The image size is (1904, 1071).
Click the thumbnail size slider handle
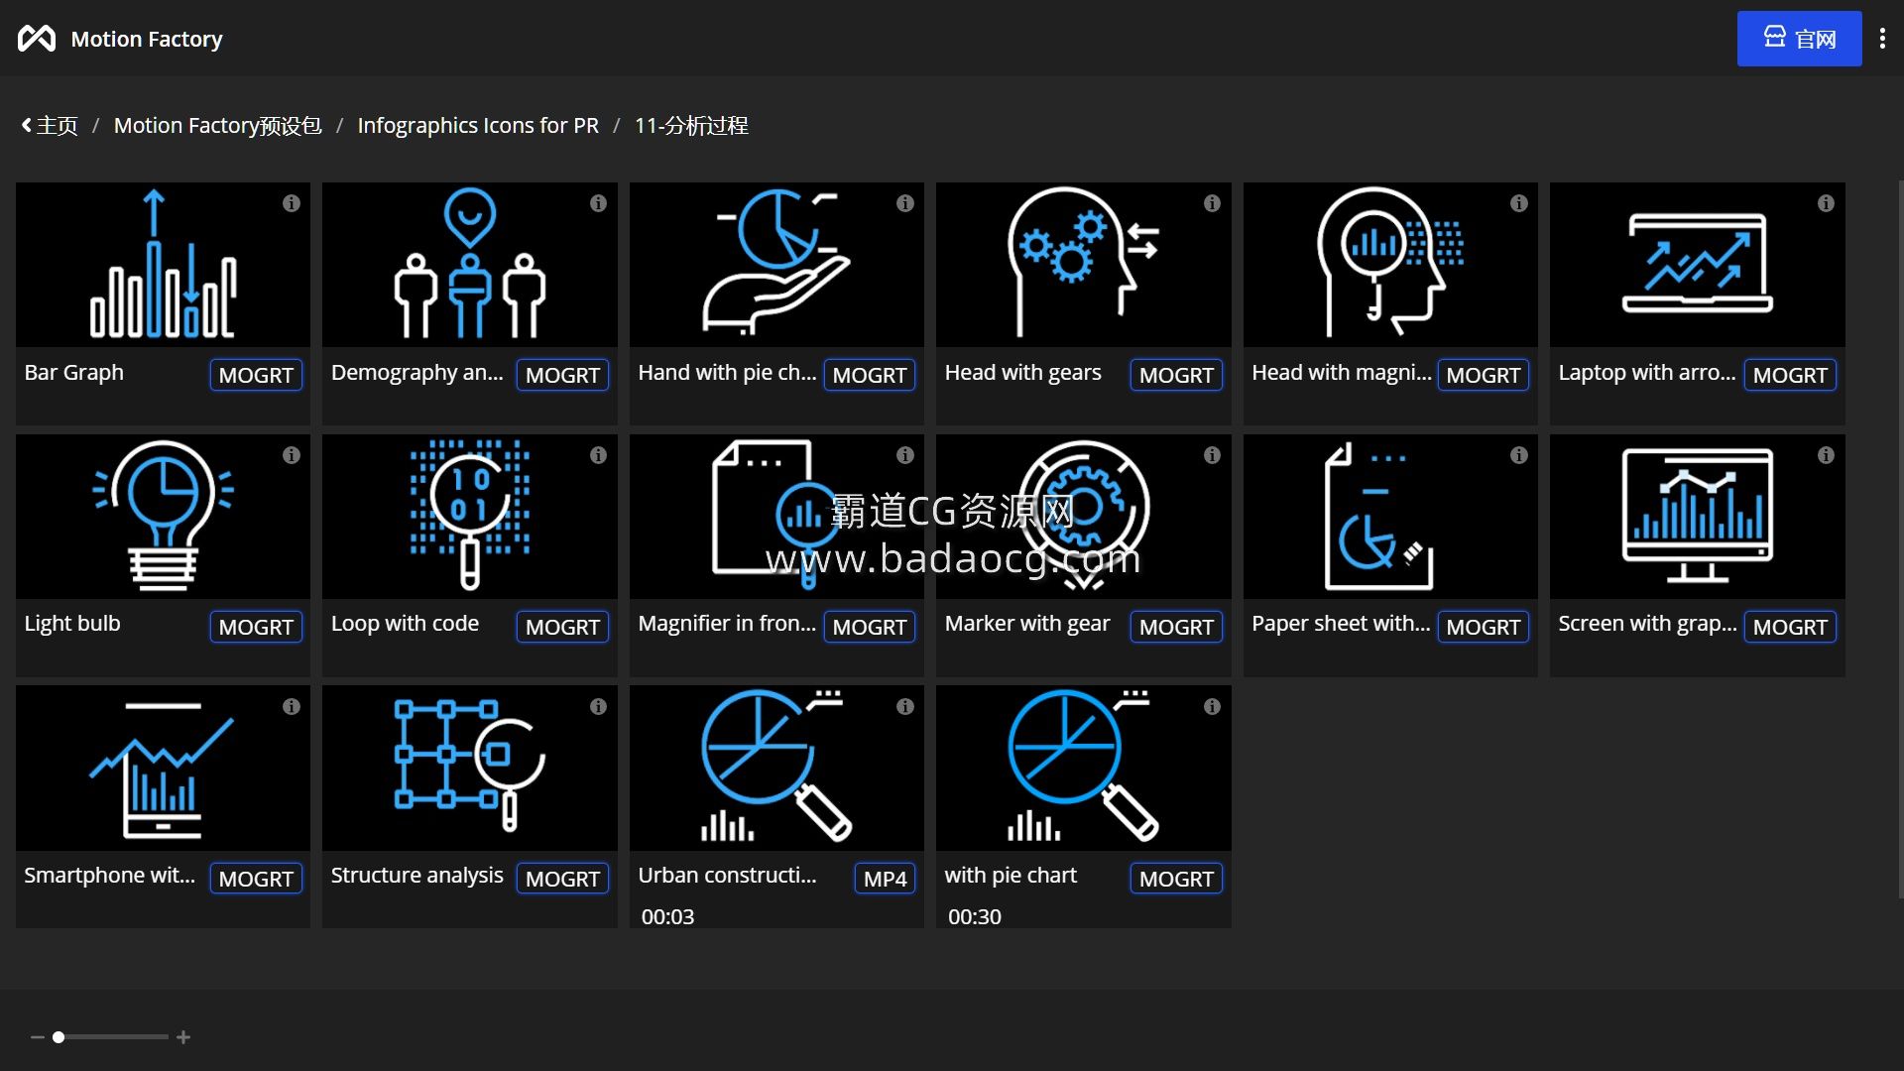click(x=59, y=1037)
